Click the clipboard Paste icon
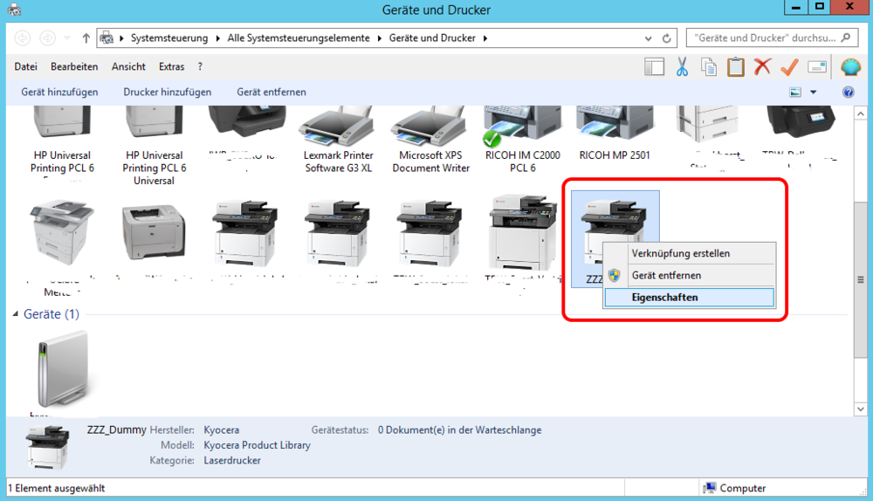This screenshot has width=873, height=501. point(736,67)
